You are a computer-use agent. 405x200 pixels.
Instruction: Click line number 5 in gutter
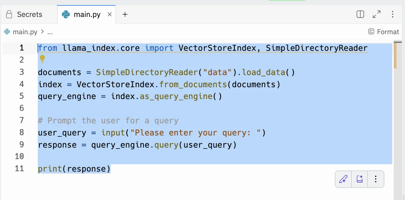click(x=21, y=96)
